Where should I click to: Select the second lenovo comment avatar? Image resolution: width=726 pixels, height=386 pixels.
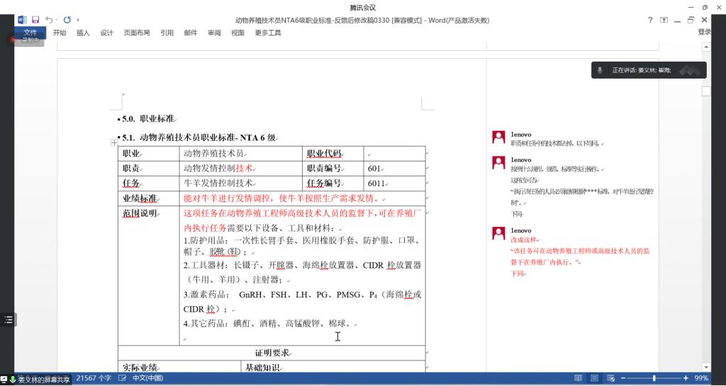pyautogui.click(x=498, y=163)
